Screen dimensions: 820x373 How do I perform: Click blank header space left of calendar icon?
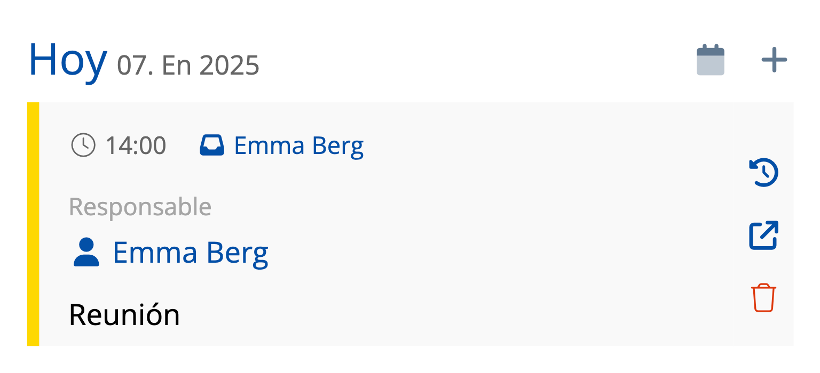coord(480,60)
